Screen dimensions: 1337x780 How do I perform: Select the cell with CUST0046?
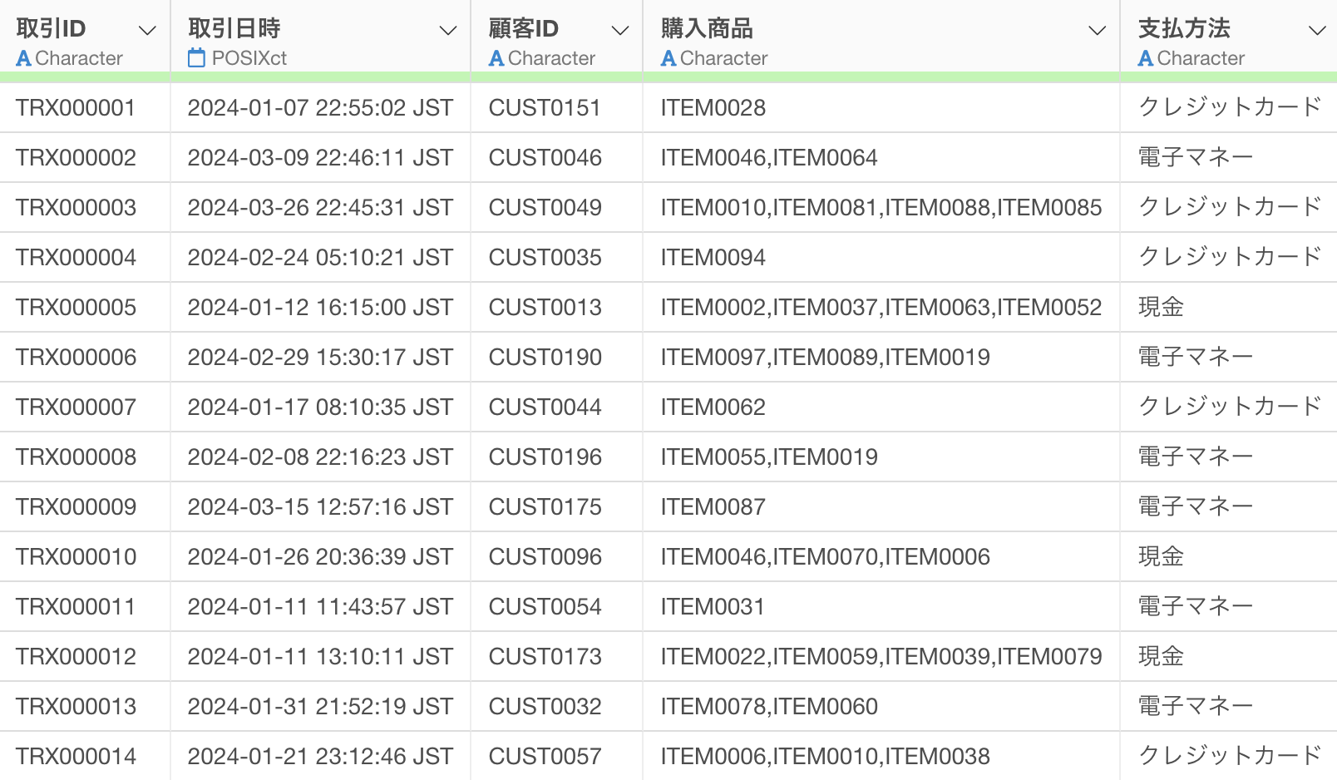(545, 158)
